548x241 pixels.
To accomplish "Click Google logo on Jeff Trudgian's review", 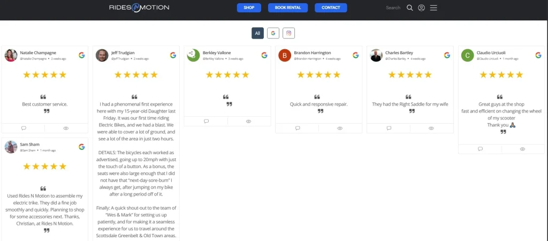I will [173, 55].
